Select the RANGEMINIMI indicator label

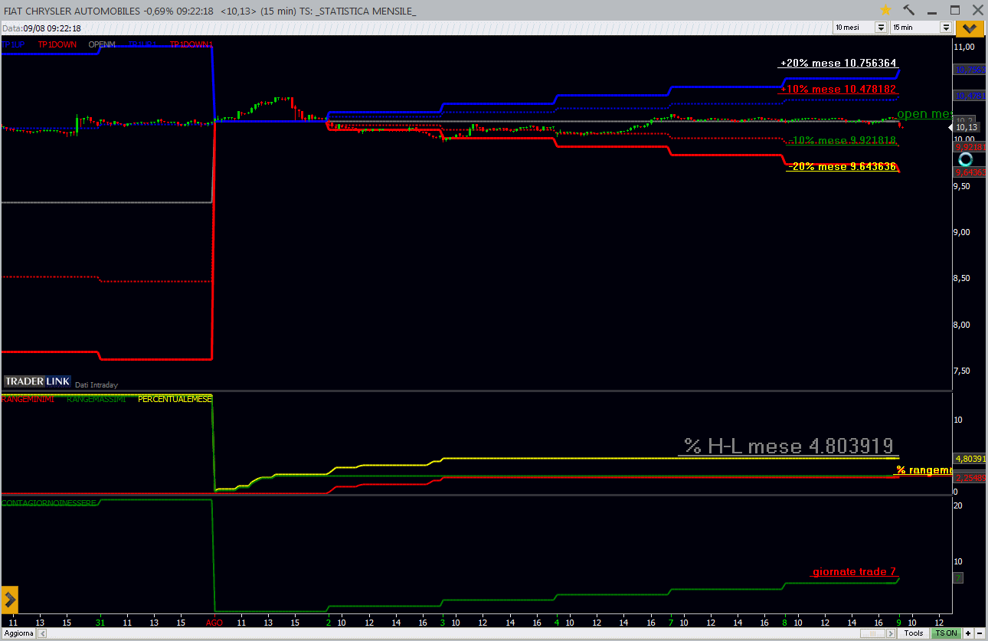(28, 399)
